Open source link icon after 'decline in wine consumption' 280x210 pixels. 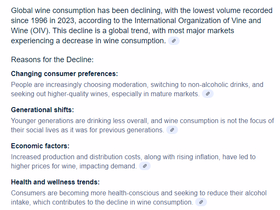[x=201, y=202]
